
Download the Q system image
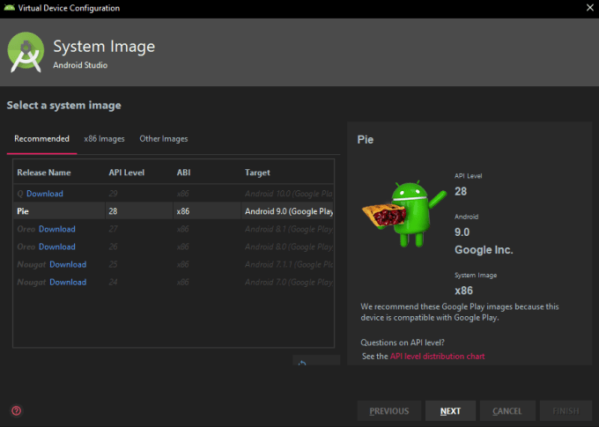(45, 194)
